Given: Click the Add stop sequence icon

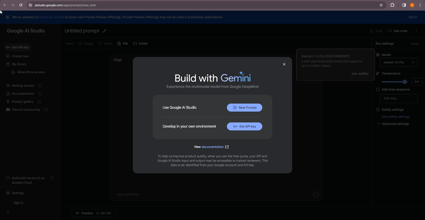Looking at the screenshot, I should click(x=378, y=90).
